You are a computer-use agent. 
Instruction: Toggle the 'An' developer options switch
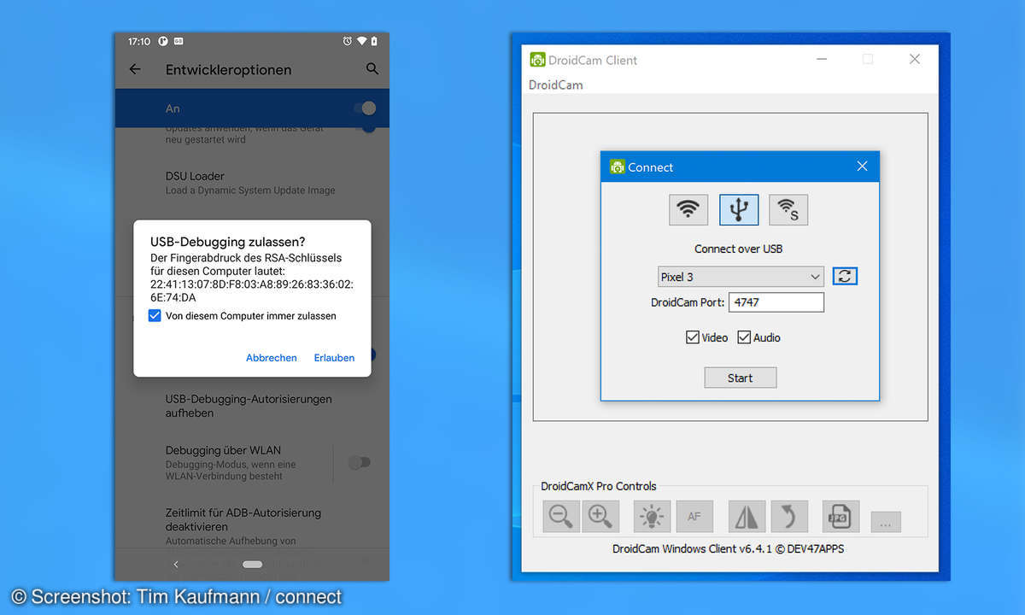365,108
